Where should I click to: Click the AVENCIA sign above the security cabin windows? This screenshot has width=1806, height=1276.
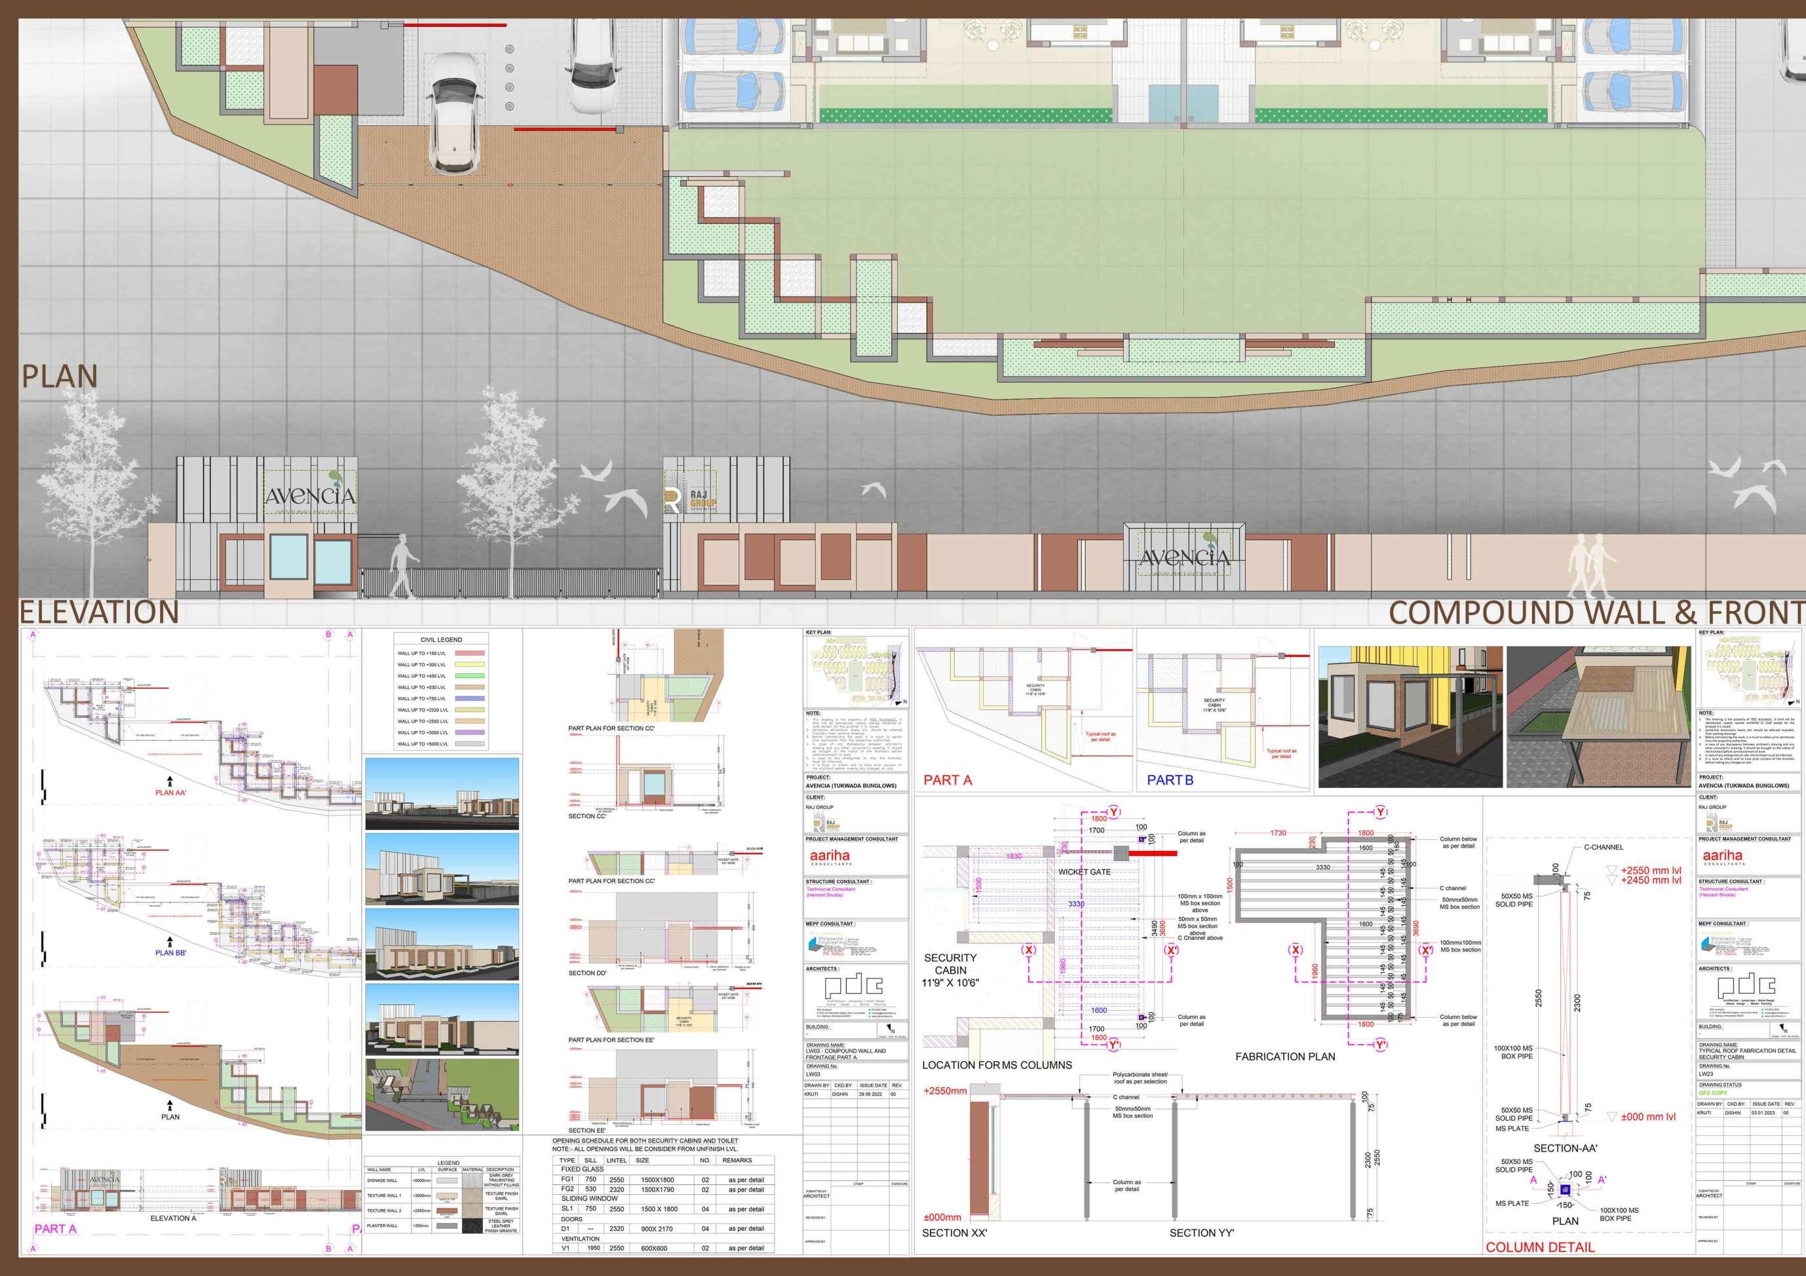coord(309,495)
